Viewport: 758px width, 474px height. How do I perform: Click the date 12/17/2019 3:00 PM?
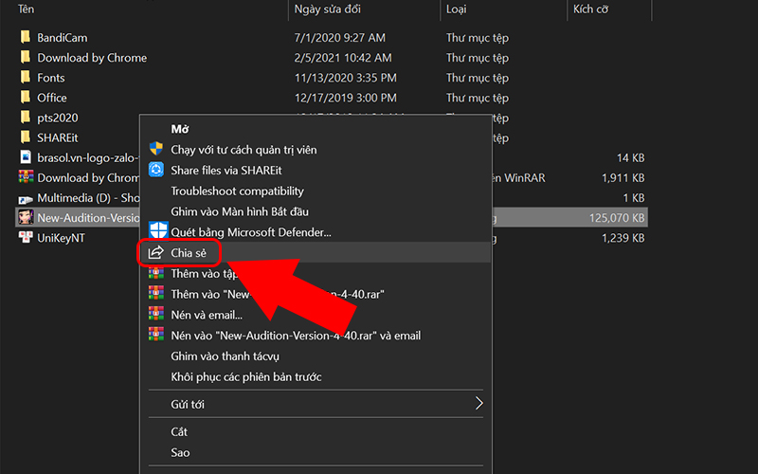tap(345, 98)
